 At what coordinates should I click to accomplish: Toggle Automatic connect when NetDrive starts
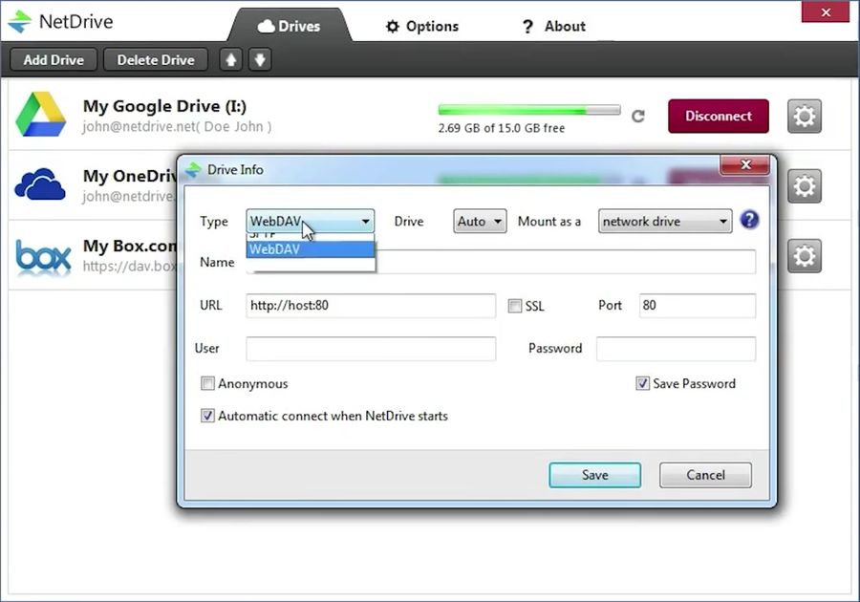coord(207,416)
